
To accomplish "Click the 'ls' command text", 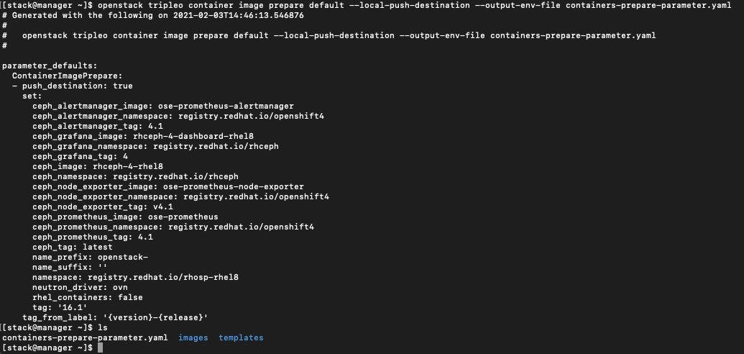I will [x=103, y=328].
